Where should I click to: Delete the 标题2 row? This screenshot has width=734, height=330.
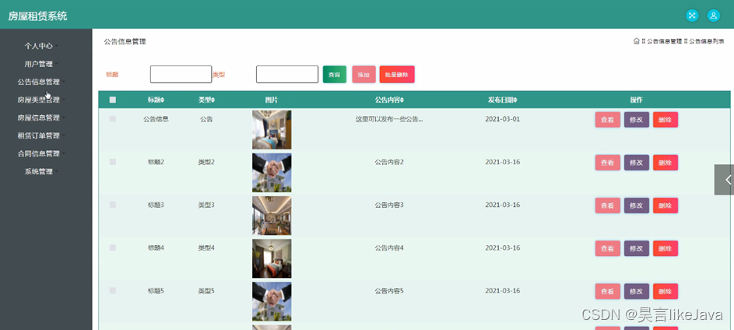pyautogui.click(x=666, y=163)
